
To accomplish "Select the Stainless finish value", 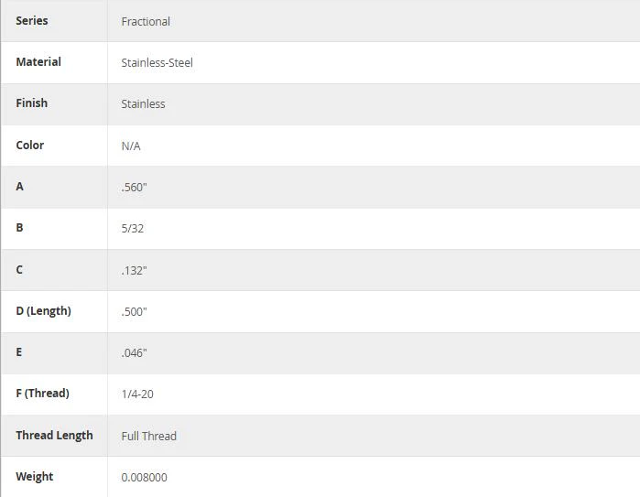I will pyautogui.click(x=143, y=104).
